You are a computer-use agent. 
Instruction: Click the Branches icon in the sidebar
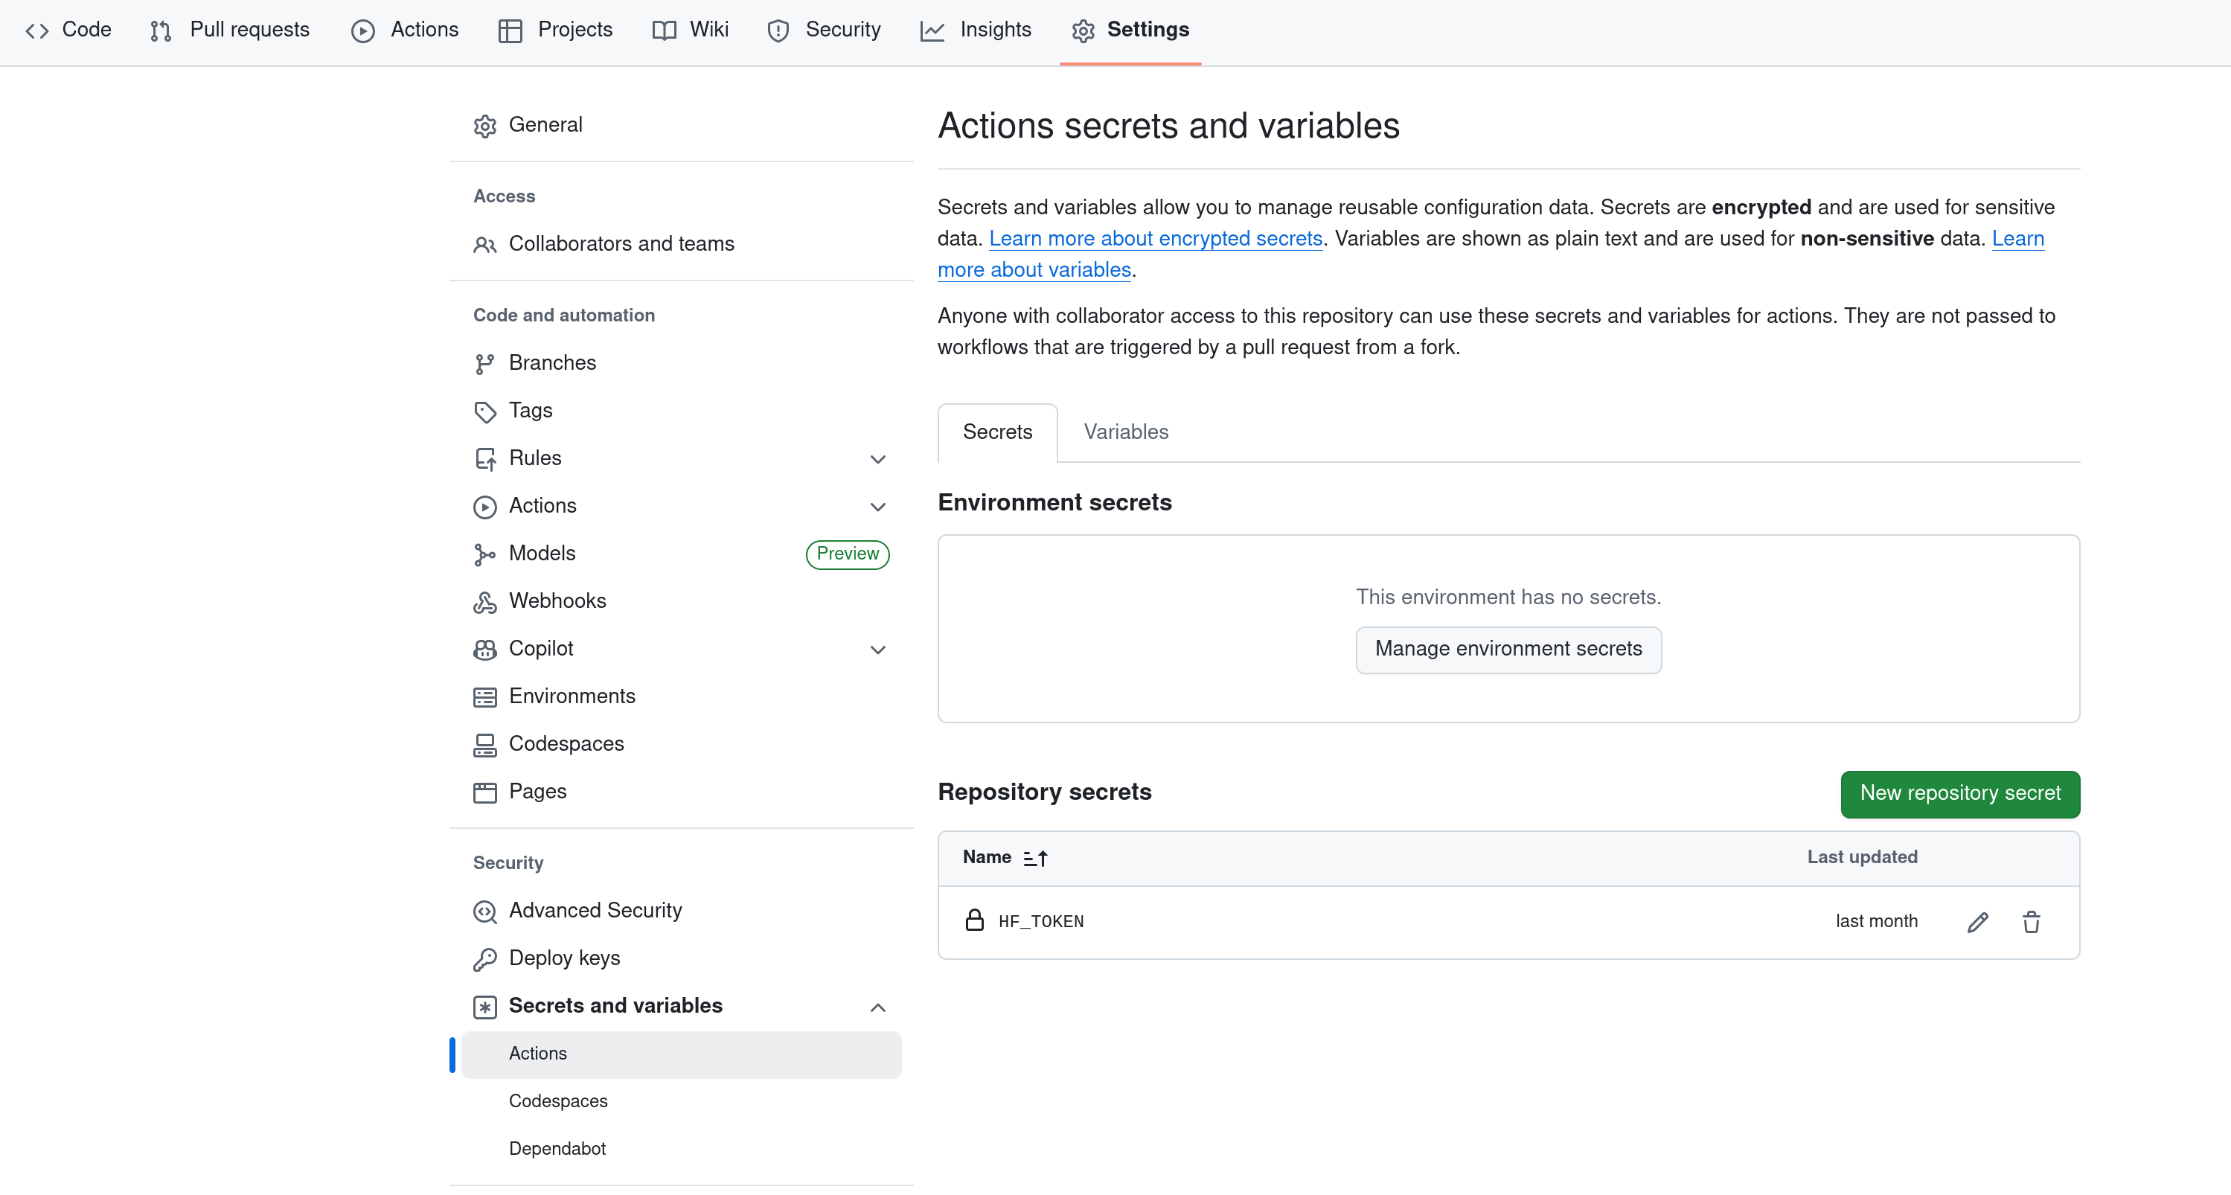coord(485,364)
